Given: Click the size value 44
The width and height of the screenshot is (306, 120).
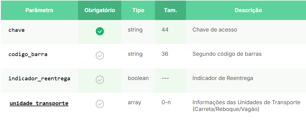Looking at the screenshot, I should (x=165, y=30).
